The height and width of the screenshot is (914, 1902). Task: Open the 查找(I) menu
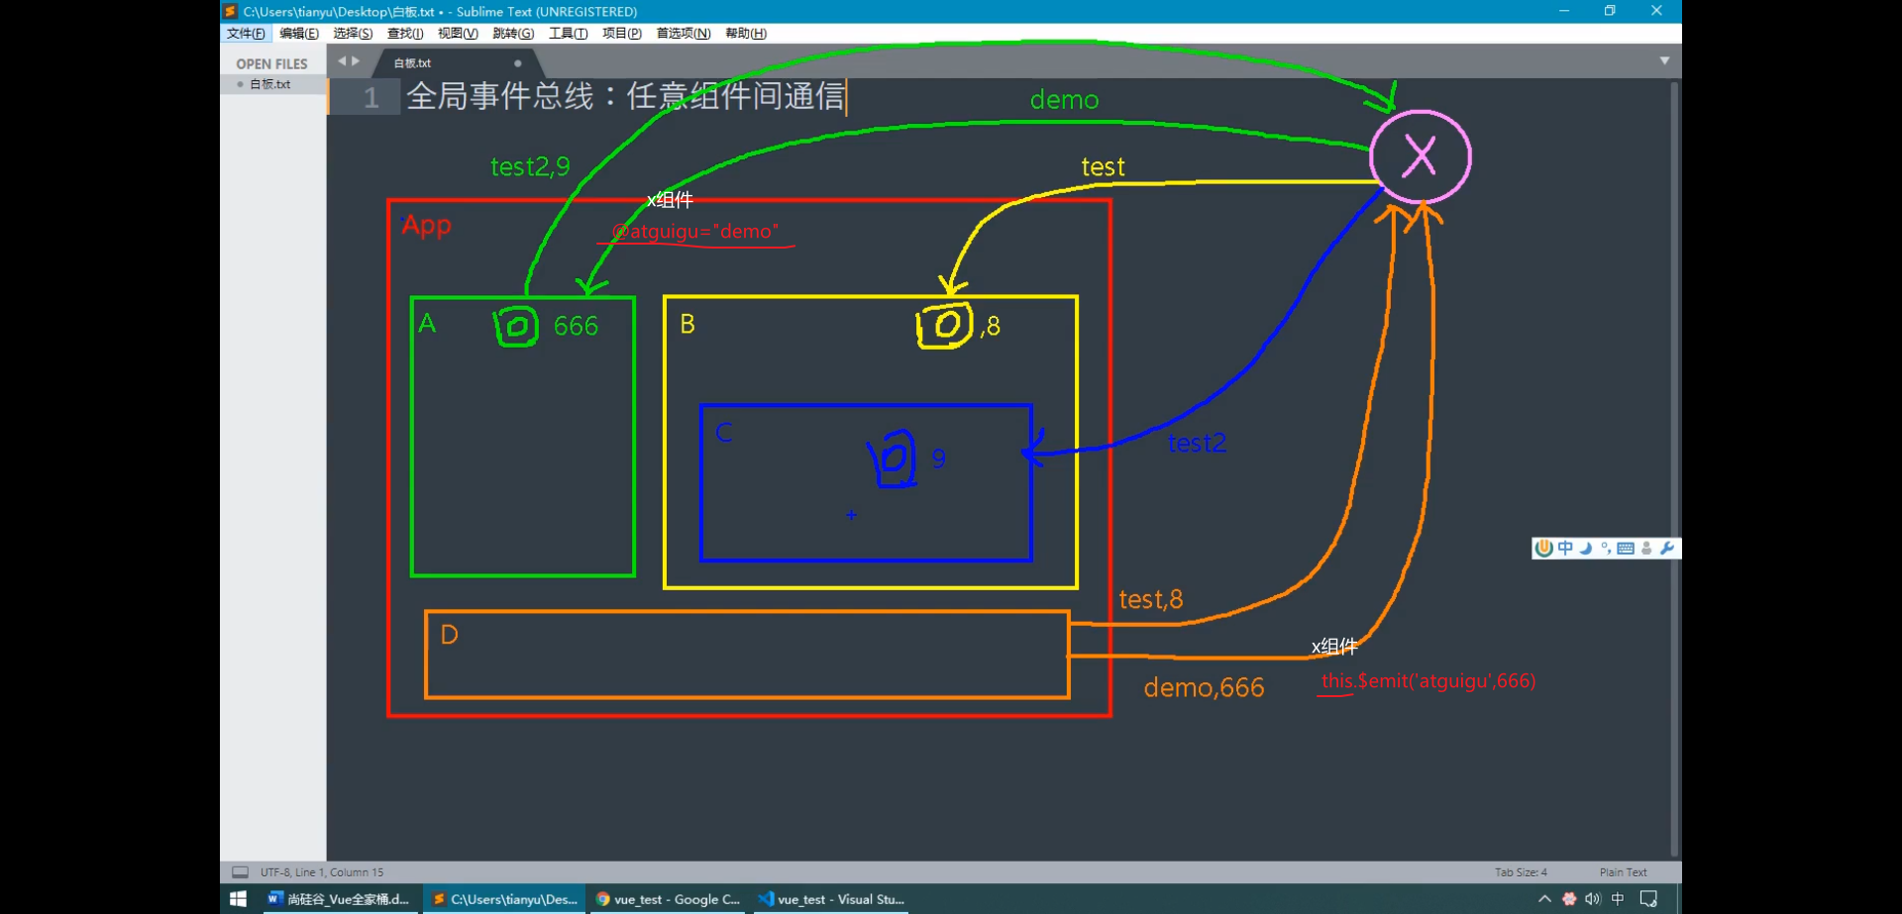405,34
